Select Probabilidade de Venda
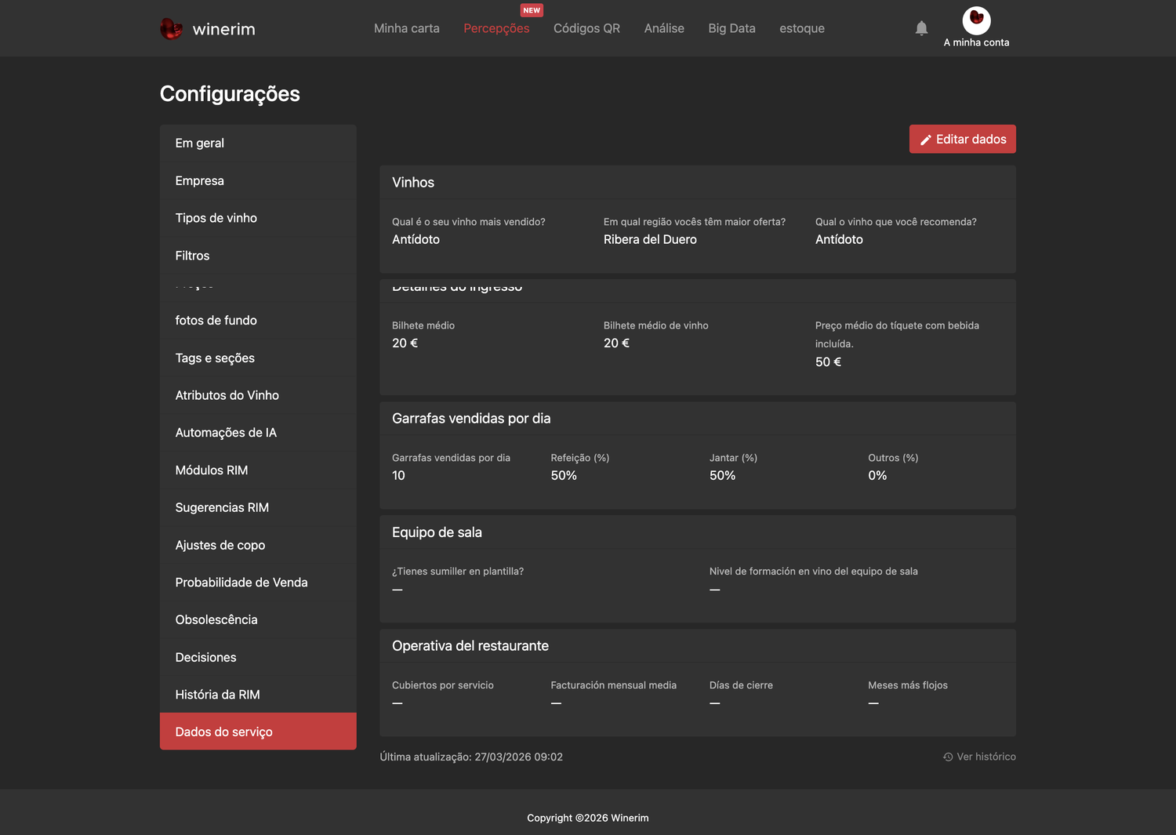Screen dimensions: 1176x835 (258, 583)
